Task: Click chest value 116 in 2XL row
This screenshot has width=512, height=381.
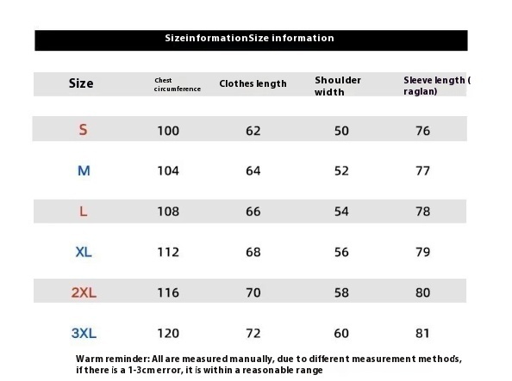Action: pyautogui.click(x=168, y=292)
